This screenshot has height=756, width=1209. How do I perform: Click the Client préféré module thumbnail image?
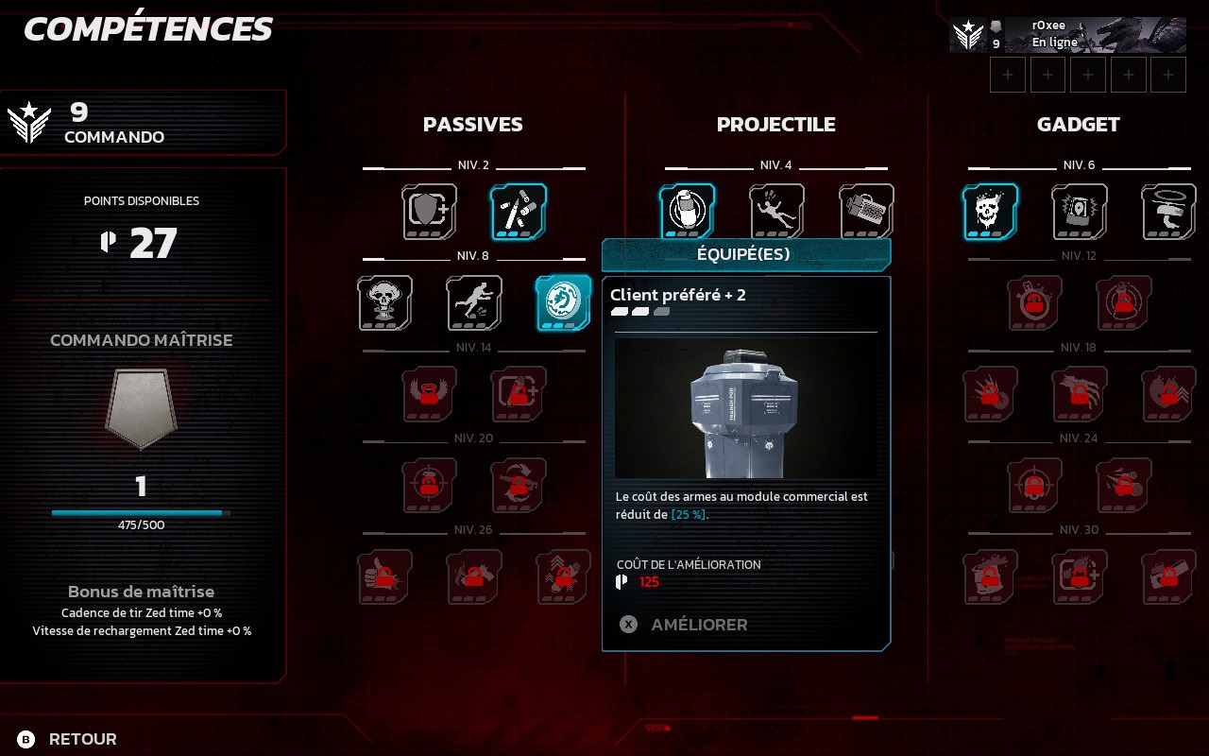745,408
